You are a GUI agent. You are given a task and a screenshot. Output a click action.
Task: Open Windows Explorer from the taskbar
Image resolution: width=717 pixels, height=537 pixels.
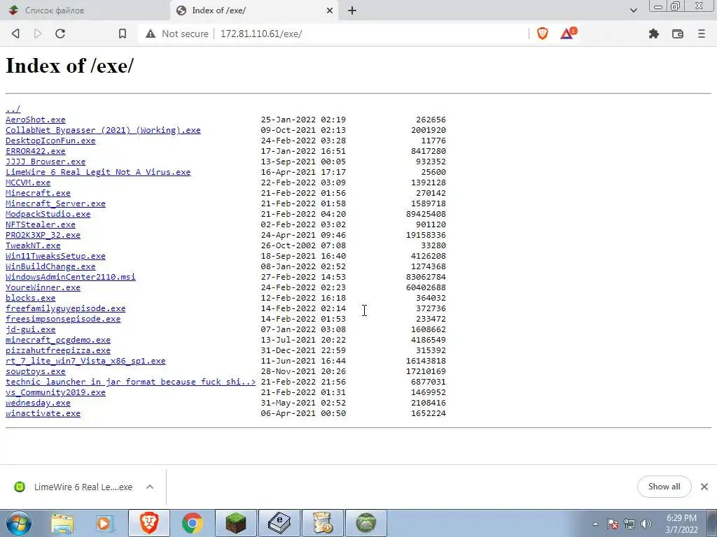[x=62, y=523]
